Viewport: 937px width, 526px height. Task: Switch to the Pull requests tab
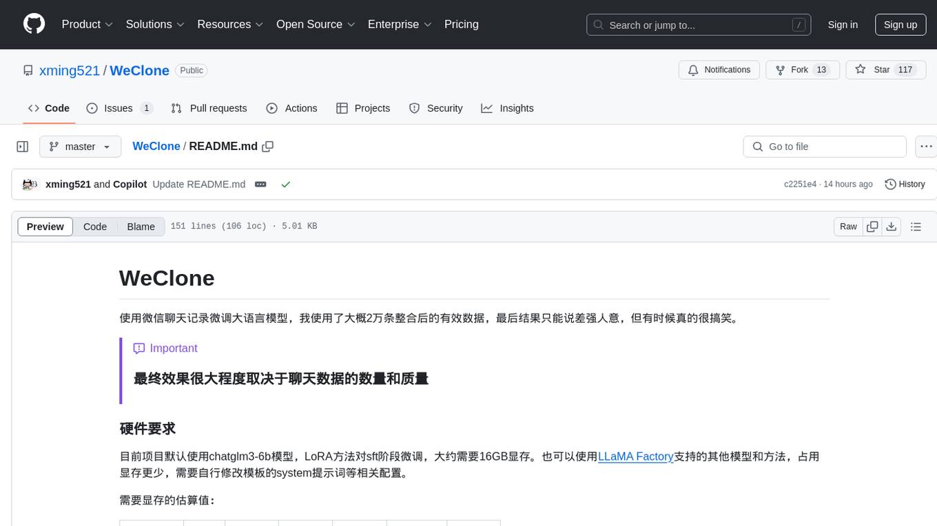tap(209, 108)
